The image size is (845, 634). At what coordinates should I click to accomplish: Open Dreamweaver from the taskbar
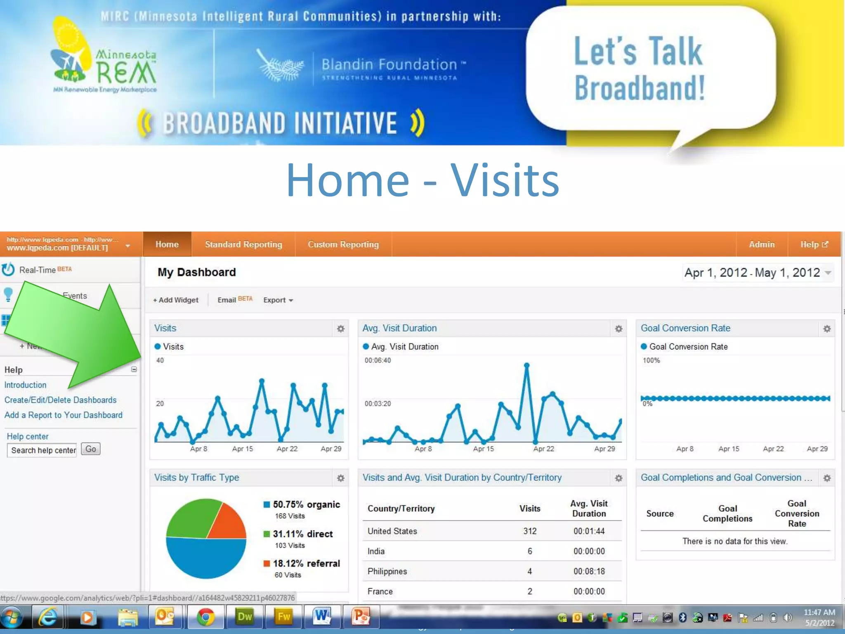(x=244, y=617)
